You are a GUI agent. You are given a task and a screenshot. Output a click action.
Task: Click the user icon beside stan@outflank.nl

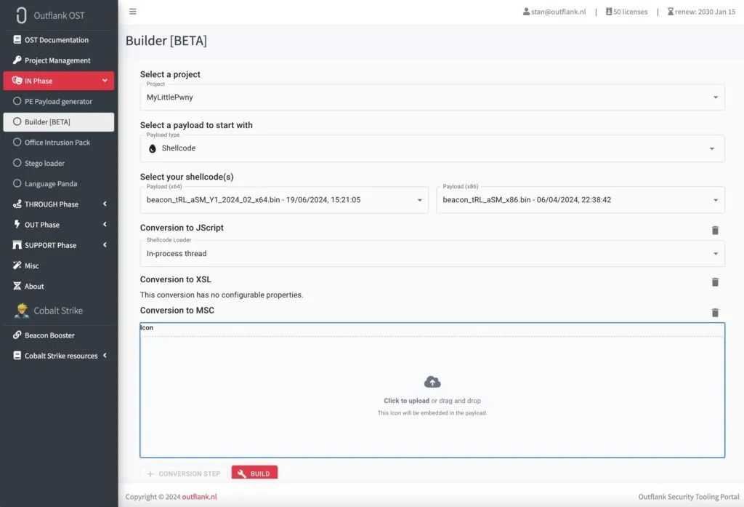(x=526, y=12)
